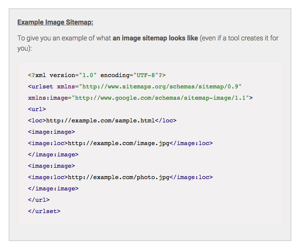Click the bold 'an image sitemap looks like' text

(155, 38)
